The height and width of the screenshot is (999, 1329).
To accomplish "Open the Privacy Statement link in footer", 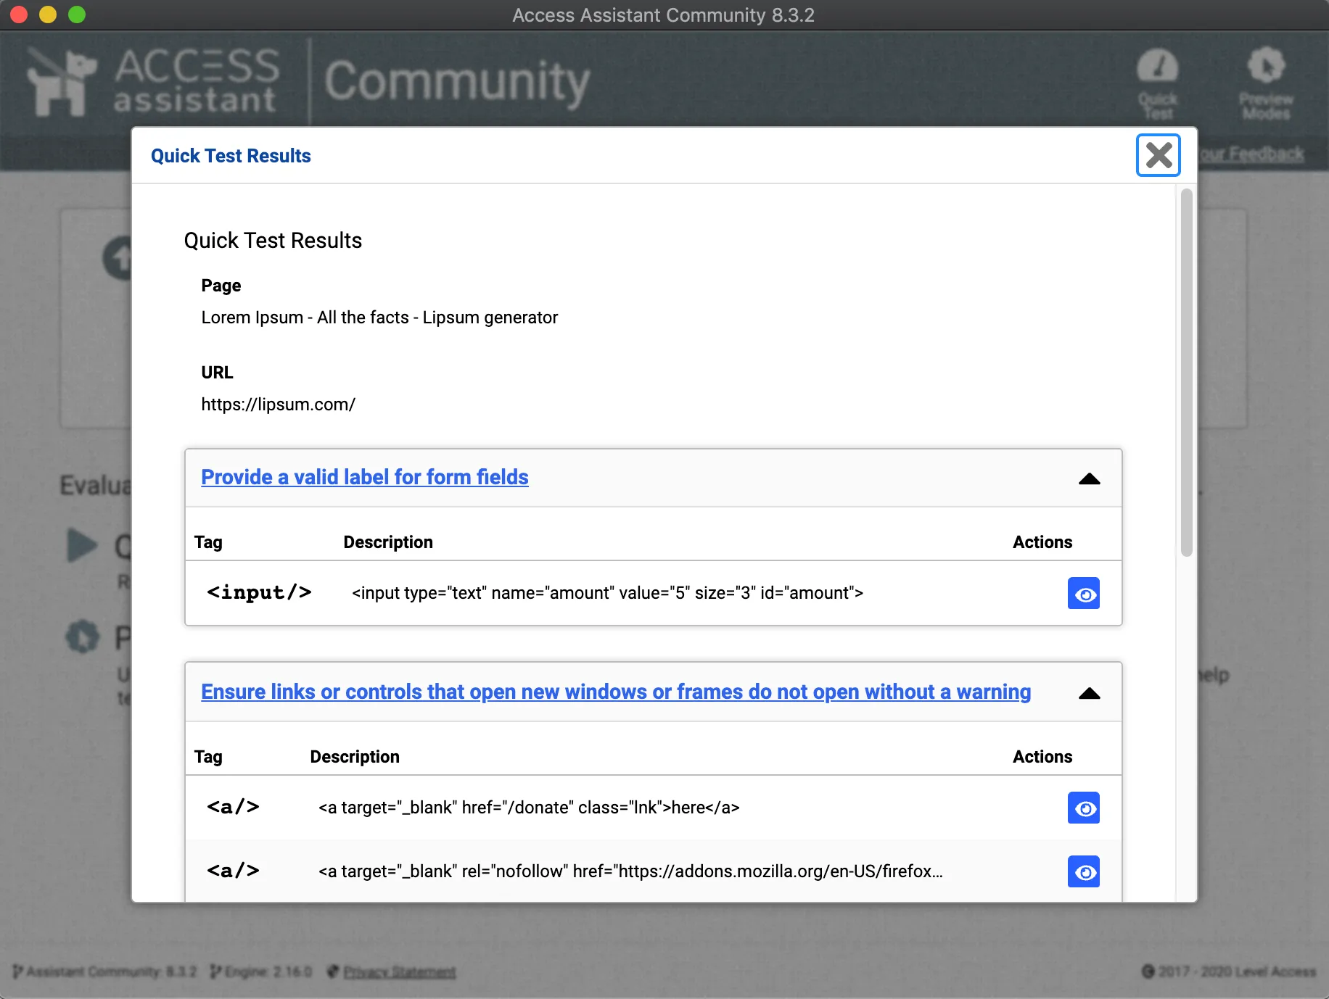I will (400, 971).
